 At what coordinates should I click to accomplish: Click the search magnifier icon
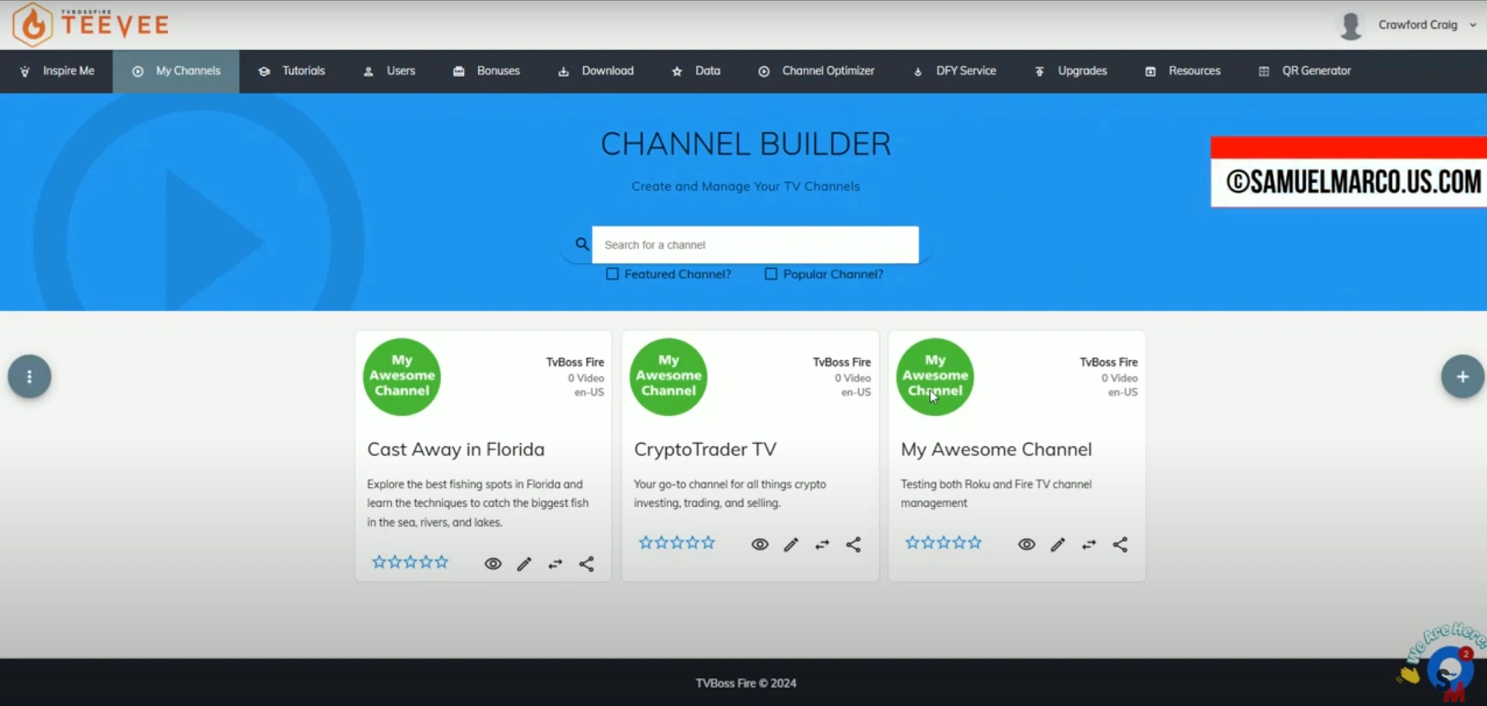(582, 244)
